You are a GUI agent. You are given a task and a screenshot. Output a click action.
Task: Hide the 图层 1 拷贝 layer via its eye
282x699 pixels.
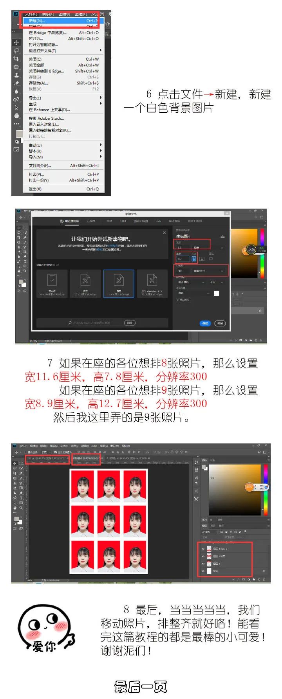[x=203, y=556]
